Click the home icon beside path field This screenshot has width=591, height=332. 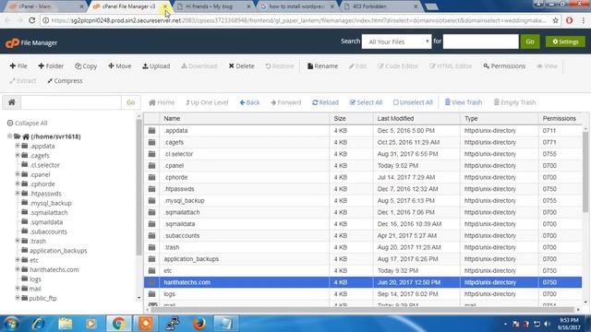coord(12,102)
